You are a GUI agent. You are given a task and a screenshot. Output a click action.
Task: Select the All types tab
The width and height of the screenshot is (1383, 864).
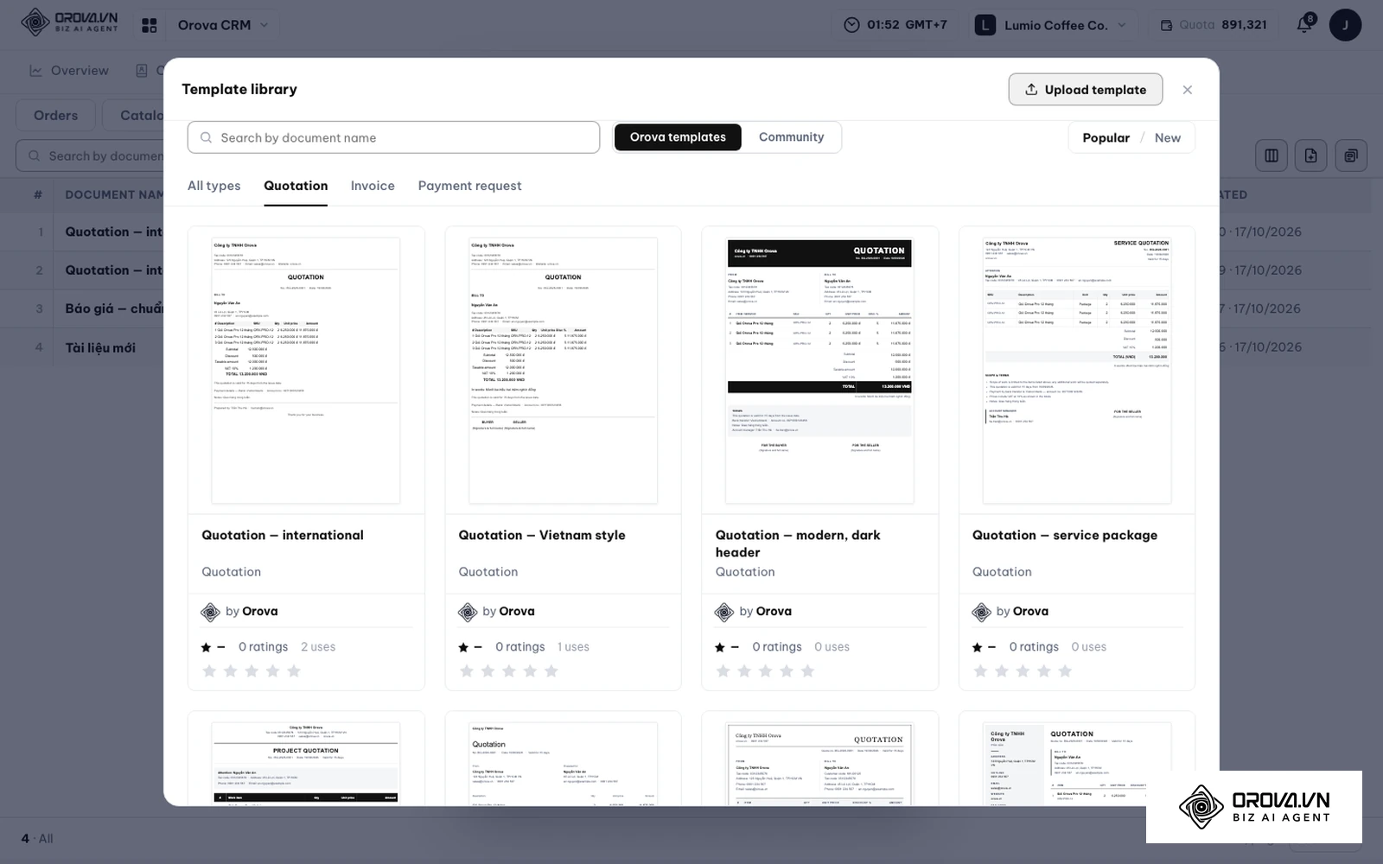tap(214, 186)
